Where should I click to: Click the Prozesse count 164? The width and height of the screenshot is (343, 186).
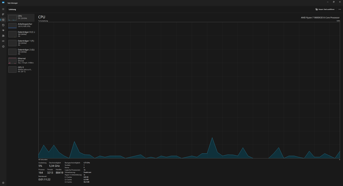pos(41,173)
